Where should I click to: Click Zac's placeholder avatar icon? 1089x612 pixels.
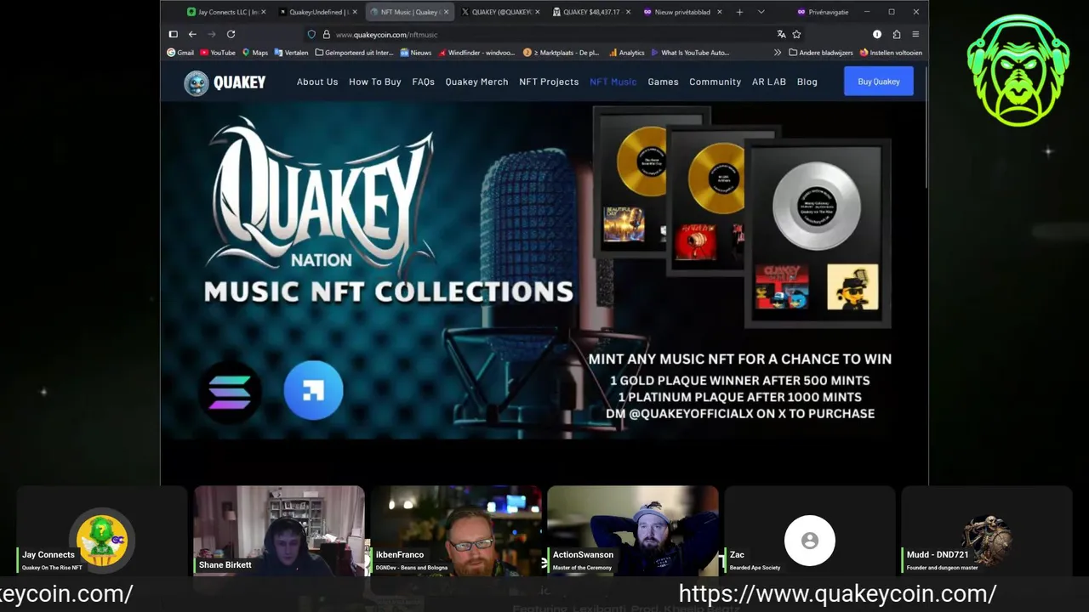[810, 541]
